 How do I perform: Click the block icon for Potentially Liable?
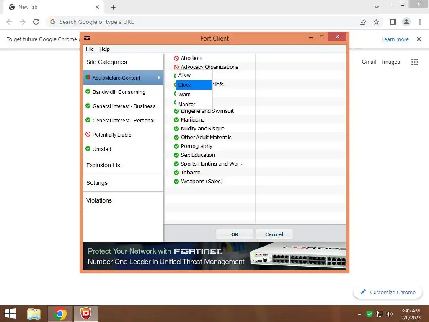pos(88,134)
